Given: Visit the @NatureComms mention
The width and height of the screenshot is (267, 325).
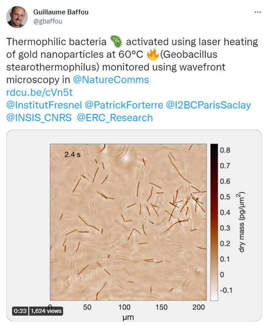Looking at the screenshot, I should (111, 80).
